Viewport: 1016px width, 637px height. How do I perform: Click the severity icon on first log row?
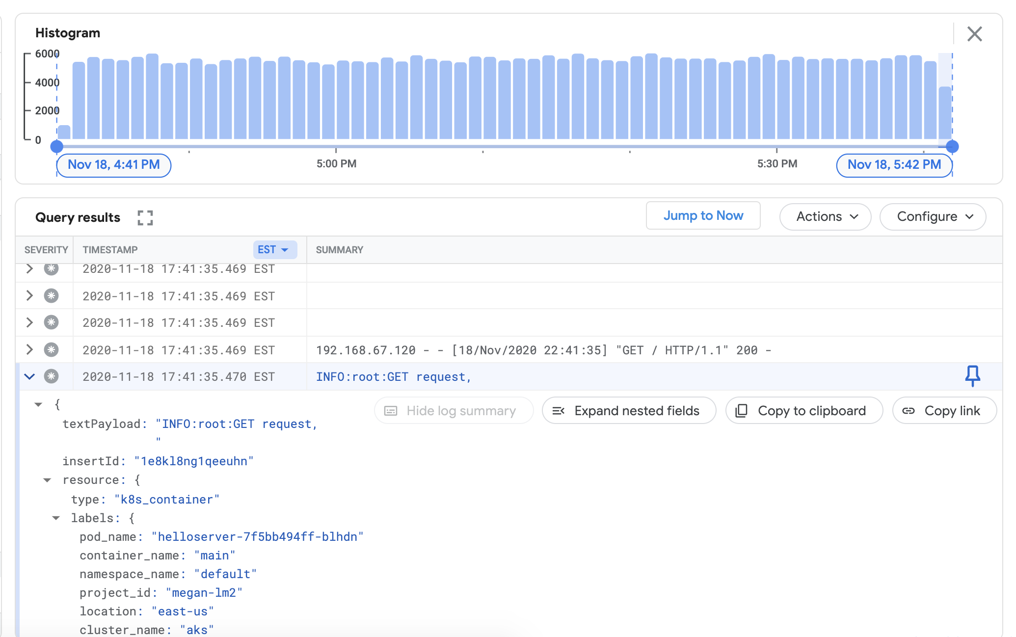click(x=50, y=268)
